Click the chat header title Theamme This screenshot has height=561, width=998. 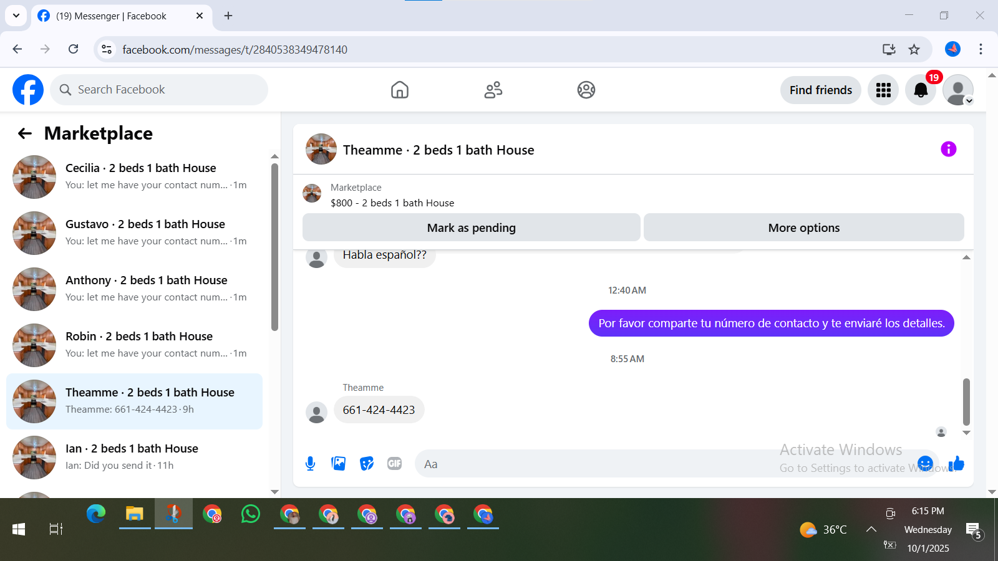coord(438,150)
